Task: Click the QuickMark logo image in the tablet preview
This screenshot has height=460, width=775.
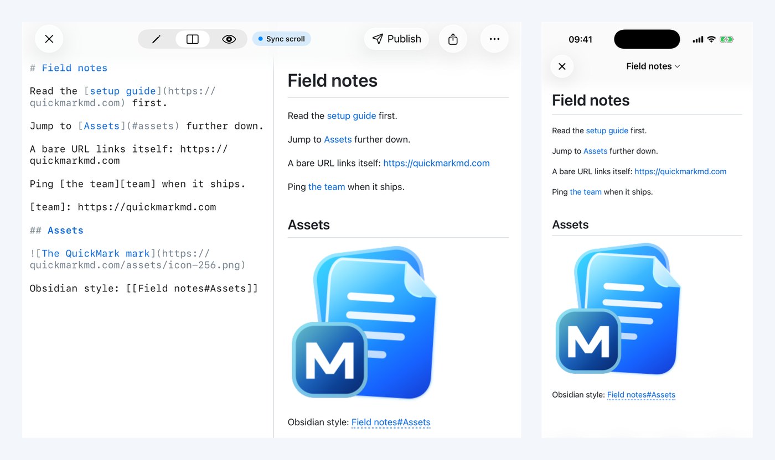Action: [364, 322]
